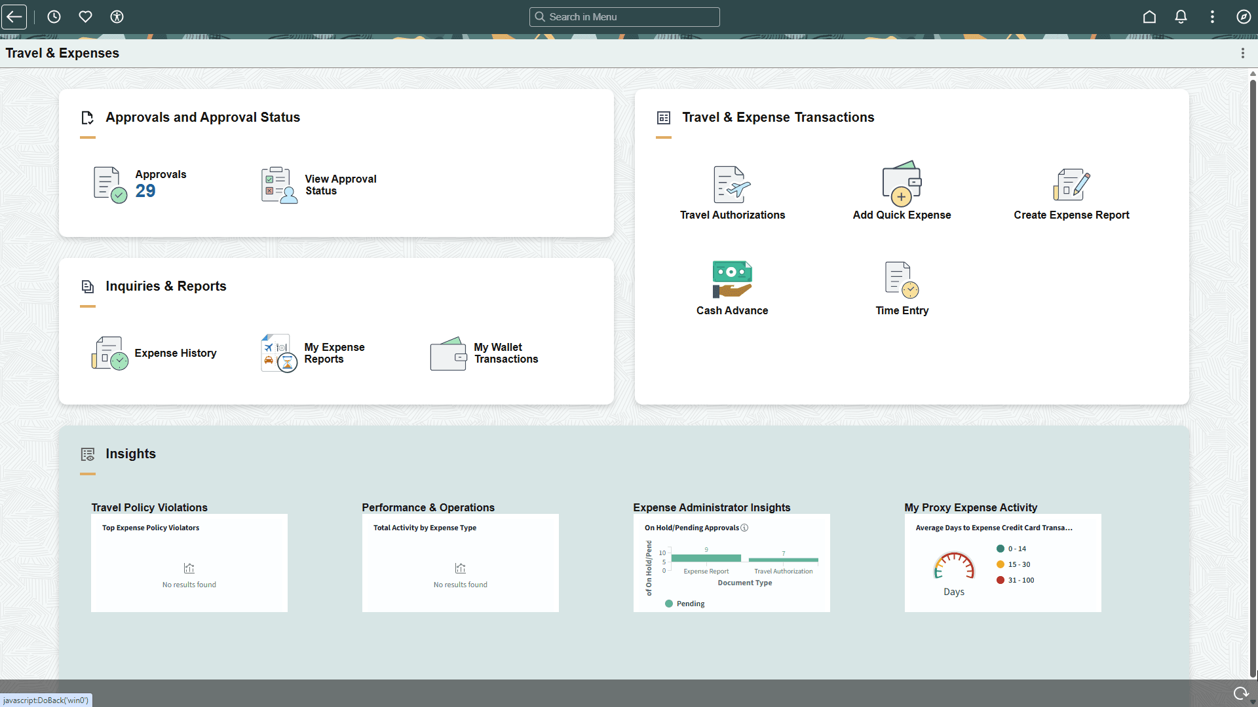Open the Travel & Expenses page options menu
The height and width of the screenshot is (707, 1258).
pyautogui.click(x=1243, y=52)
